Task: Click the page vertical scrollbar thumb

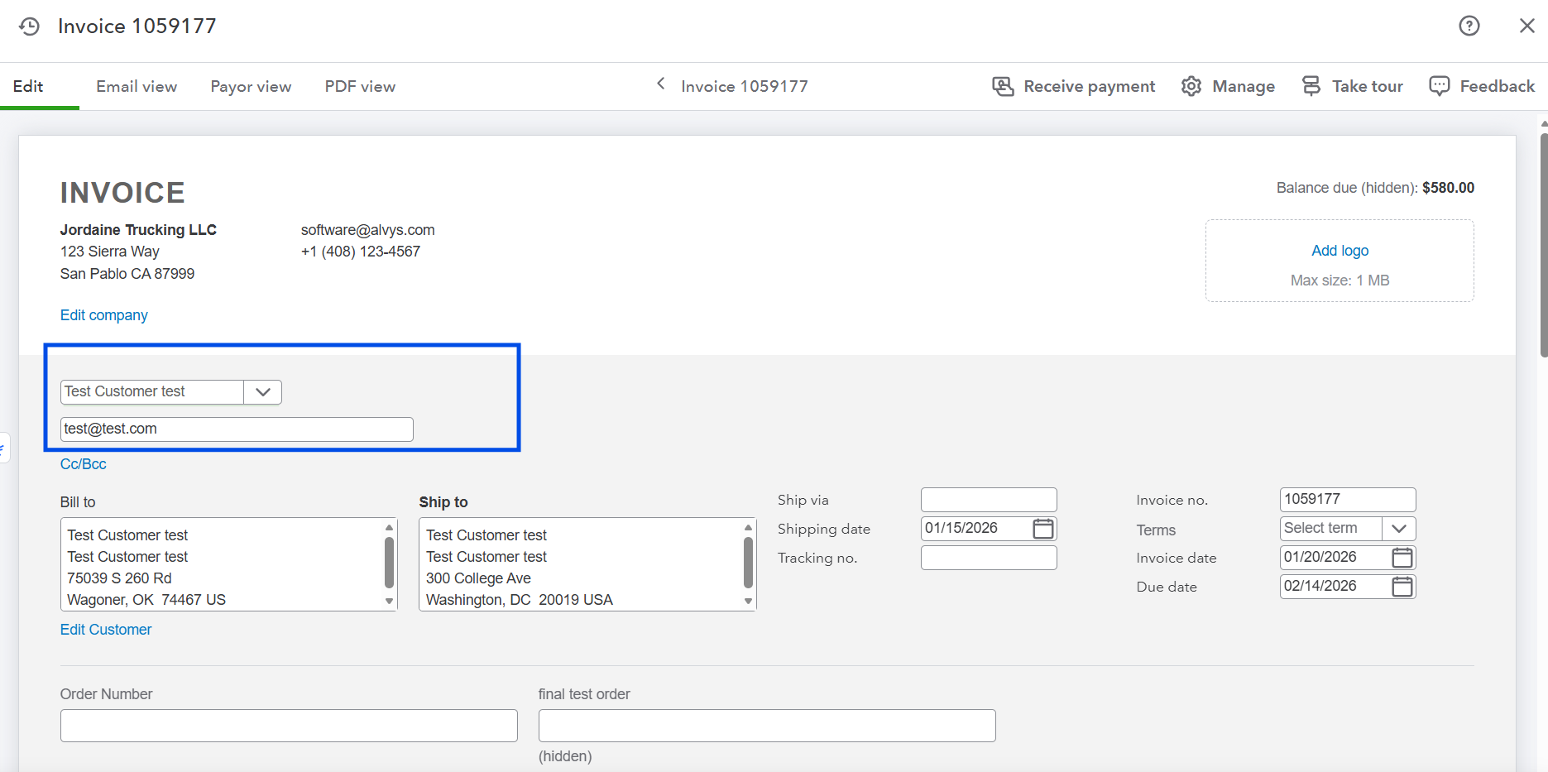Action: [x=1544, y=246]
